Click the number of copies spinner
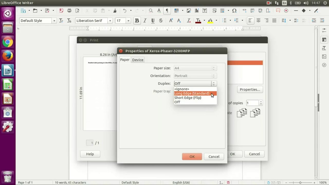Viewport: 329px width, 185px height. coord(261,103)
